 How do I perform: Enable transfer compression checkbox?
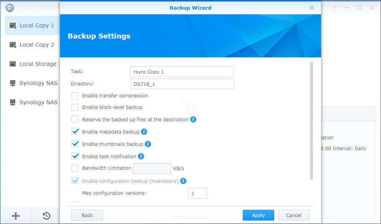[x=75, y=95]
